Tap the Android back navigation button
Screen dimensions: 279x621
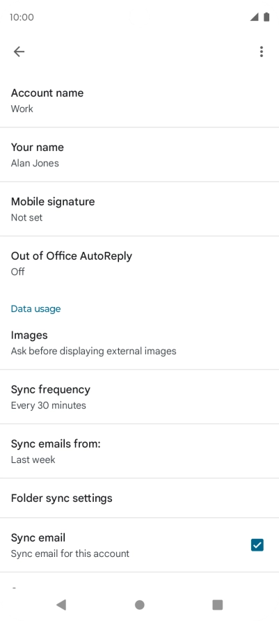[x=61, y=604]
